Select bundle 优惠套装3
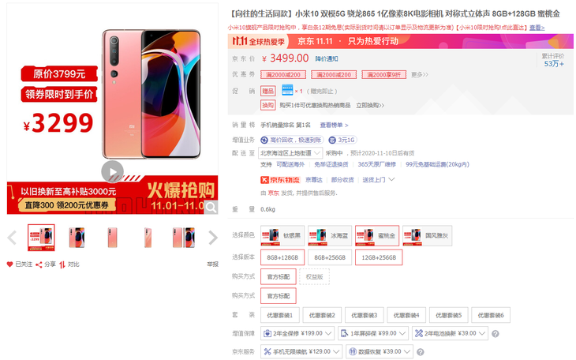The image size is (576, 360). [364, 315]
